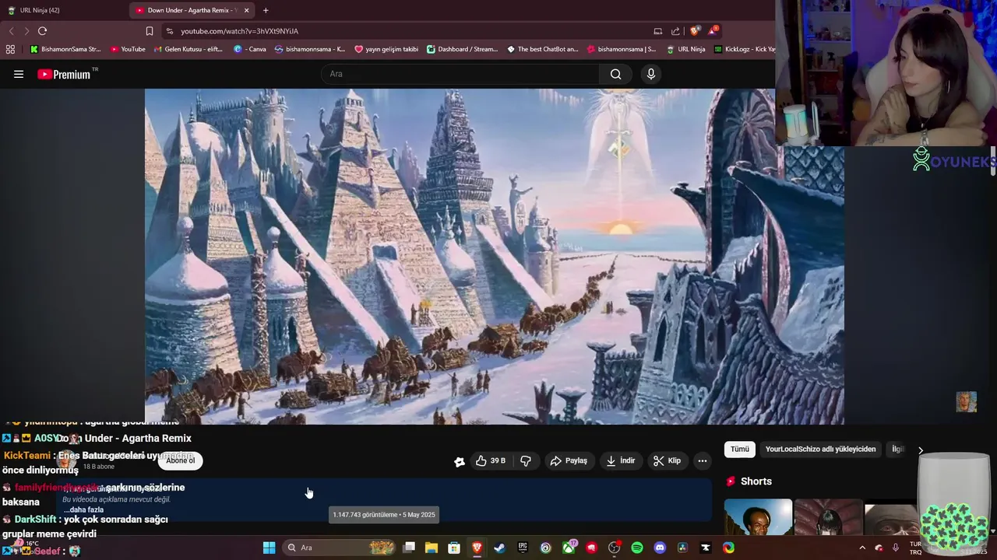The width and height of the screenshot is (997, 560).
Task: Click the Klip clip button
Action: click(667, 460)
